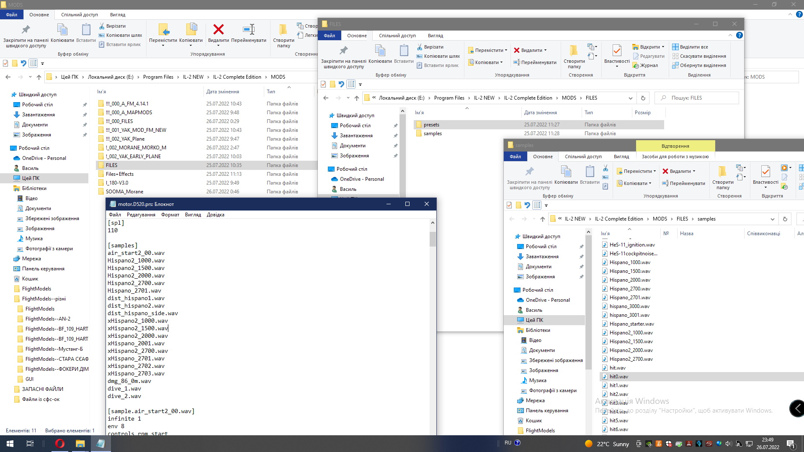Click the Notepad vertical scrollbar thumb
Image resolution: width=804 pixels, height=452 pixels.
point(433,239)
